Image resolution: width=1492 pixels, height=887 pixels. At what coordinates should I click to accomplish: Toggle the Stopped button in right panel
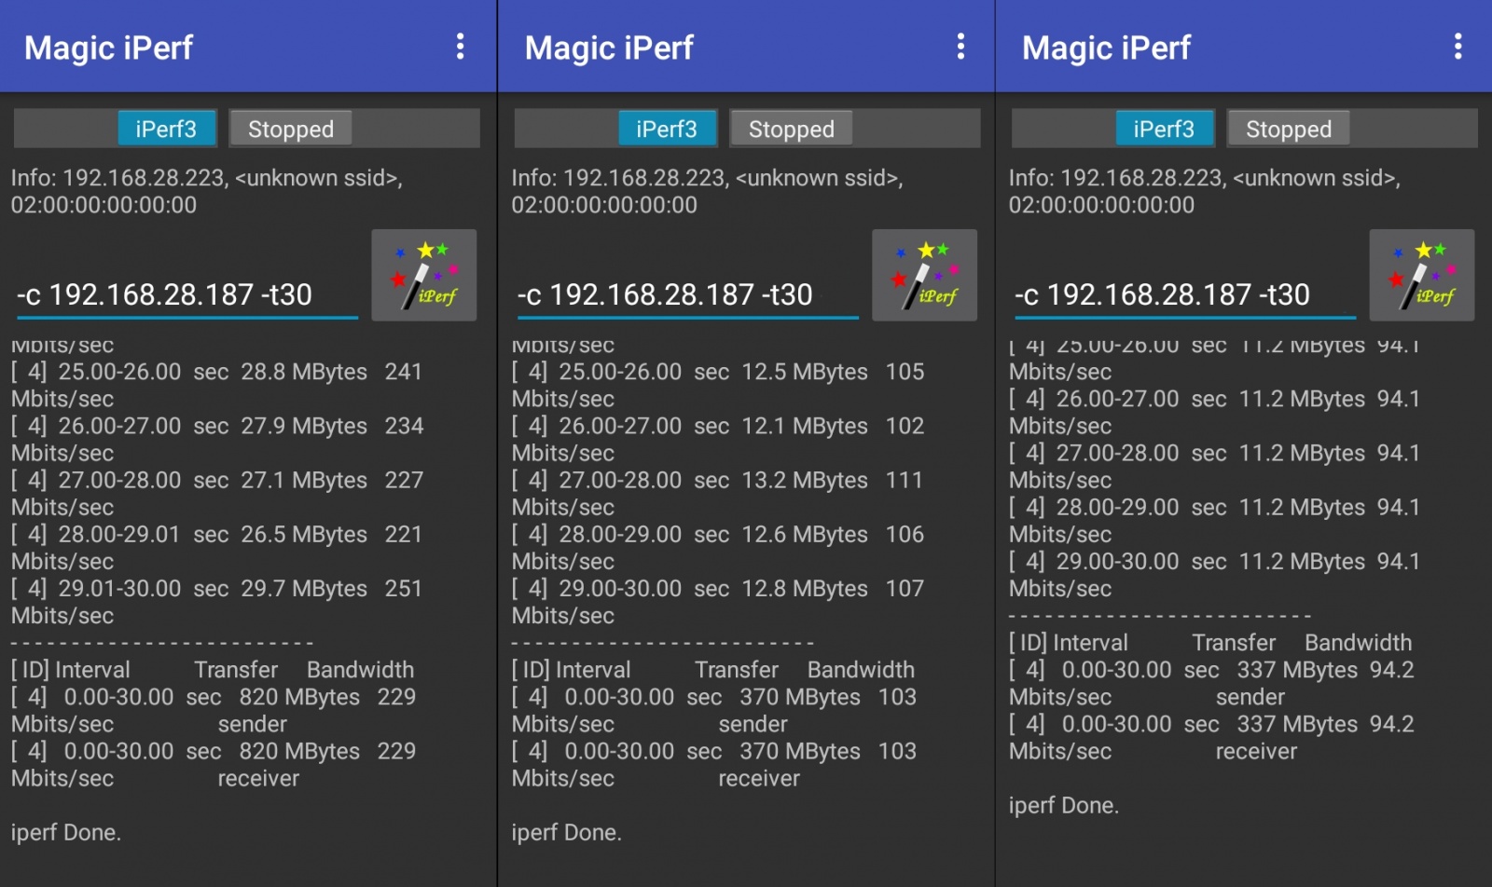point(1289,129)
